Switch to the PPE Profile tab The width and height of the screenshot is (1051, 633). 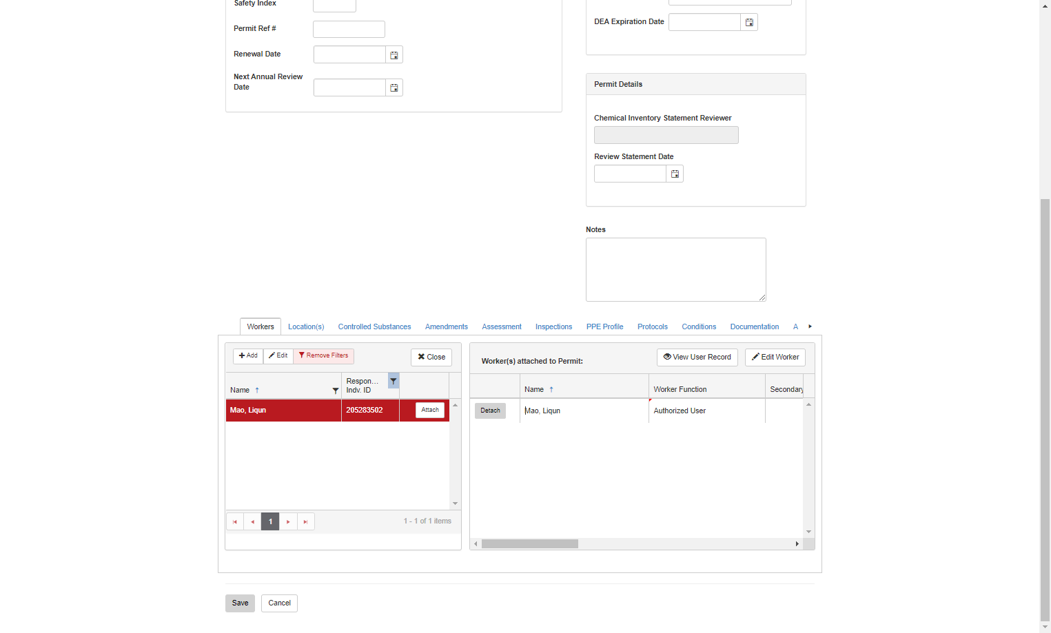point(604,326)
